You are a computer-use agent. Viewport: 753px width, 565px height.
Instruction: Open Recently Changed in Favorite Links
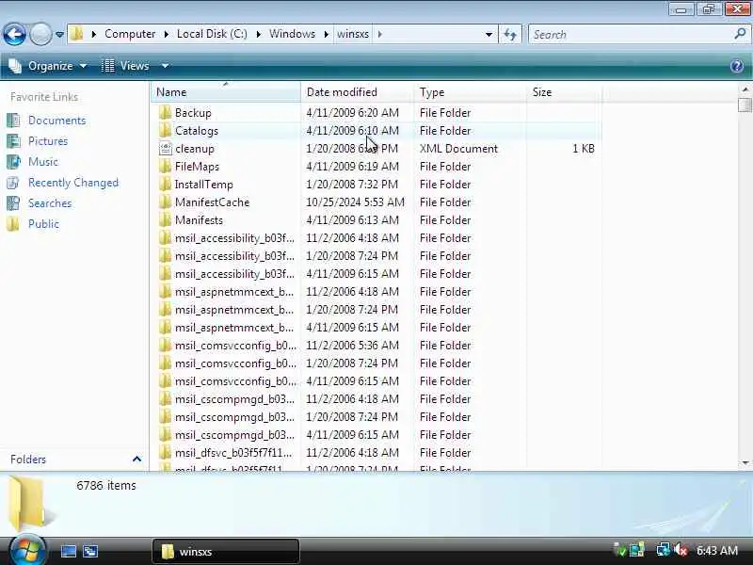tap(73, 183)
